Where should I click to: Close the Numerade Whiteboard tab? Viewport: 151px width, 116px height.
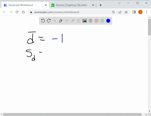click(46, 5)
